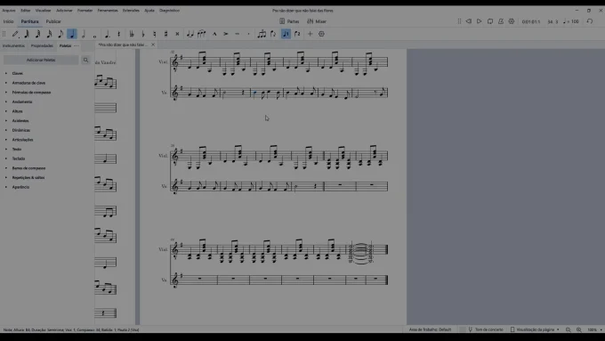Open Editar menu
Viewport: 605px width, 341px height.
pyautogui.click(x=26, y=11)
